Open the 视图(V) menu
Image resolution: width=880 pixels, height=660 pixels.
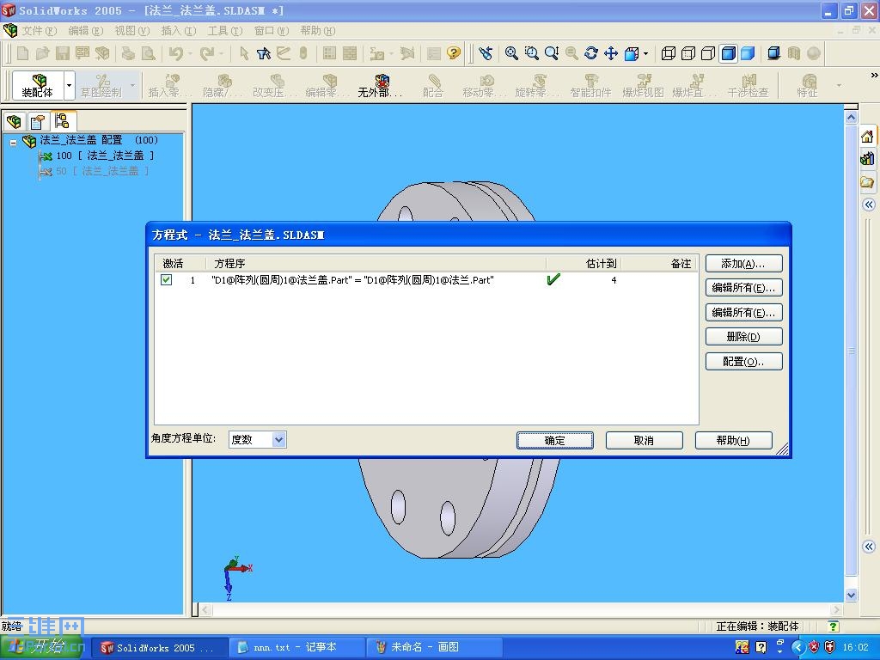click(x=131, y=30)
